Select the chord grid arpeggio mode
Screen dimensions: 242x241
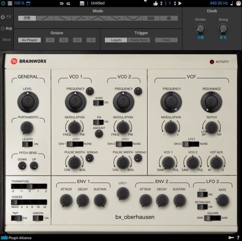pos(151,18)
